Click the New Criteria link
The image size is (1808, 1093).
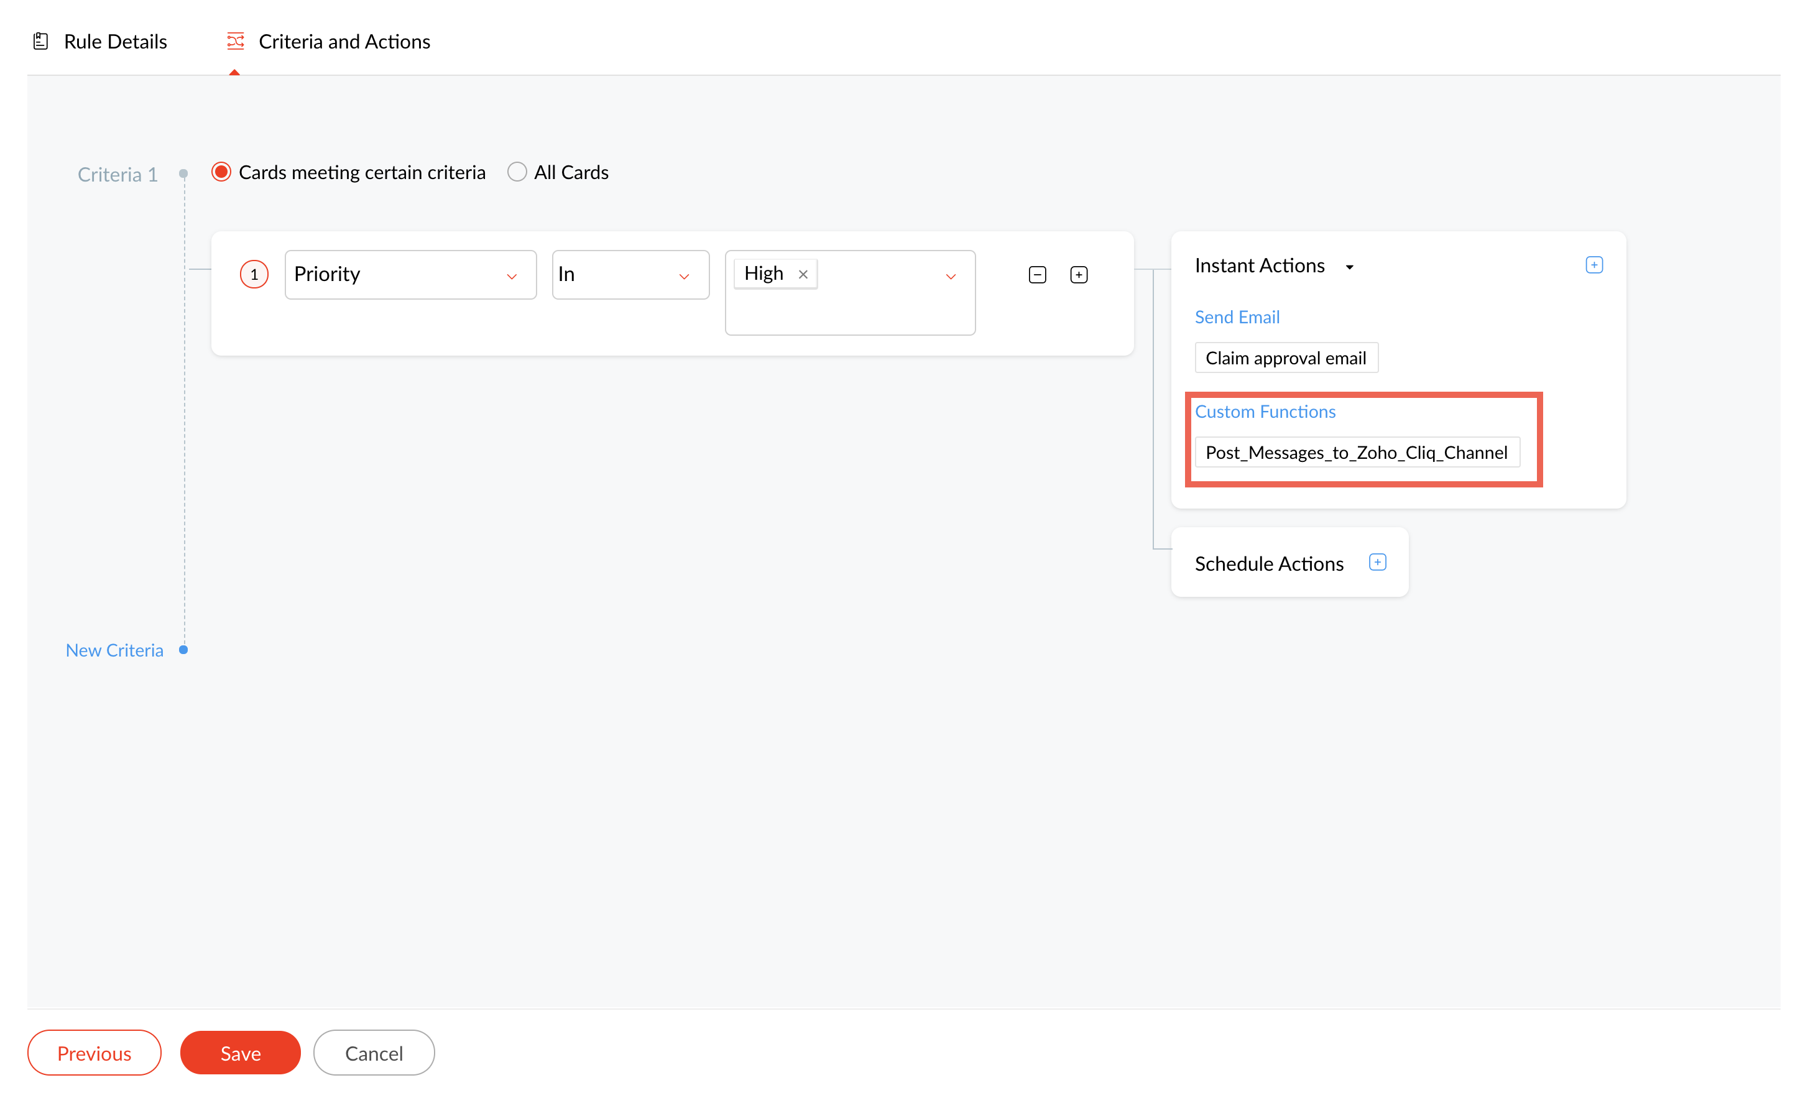point(114,651)
